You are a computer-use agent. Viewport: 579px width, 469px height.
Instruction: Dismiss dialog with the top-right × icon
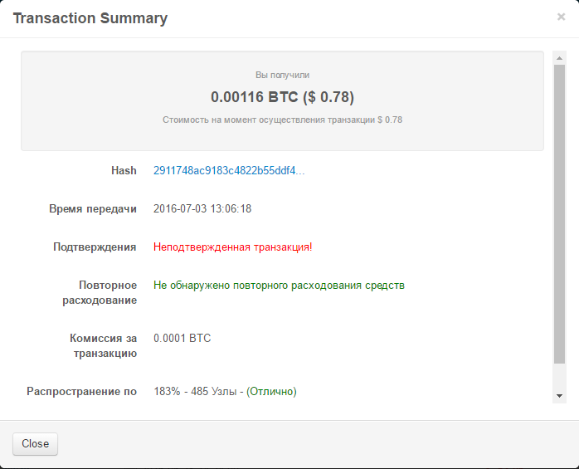pyautogui.click(x=561, y=17)
